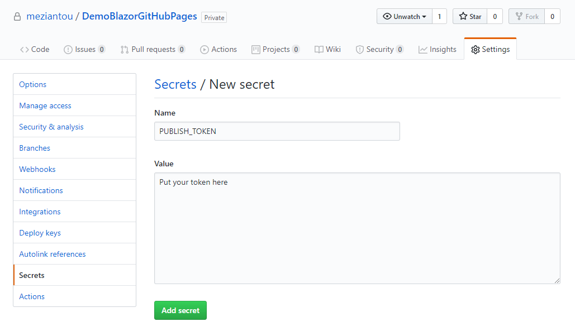The width and height of the screenshot is (575, 336).
Task: Click the Issues circle icon
Action: [x=68, y=50]
